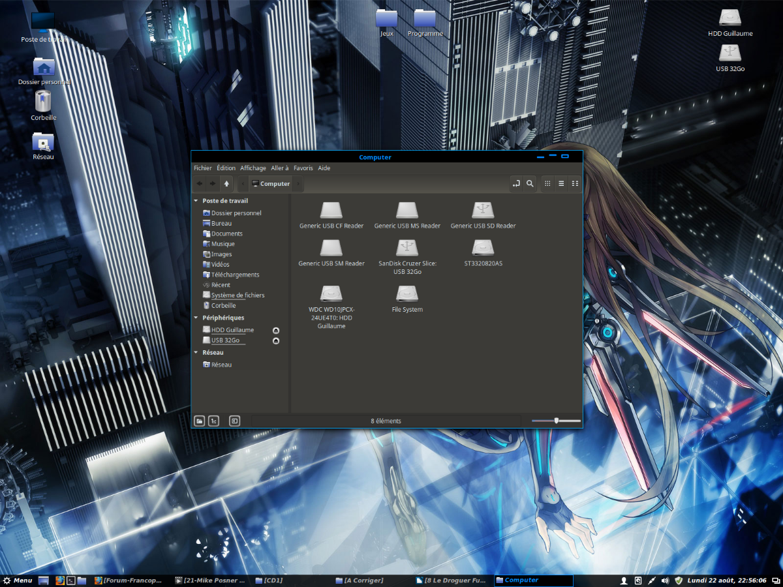The width and height of the screenshot is (783, 587).
Task: Select the Dossier personnel desktop icon
Action: pyautogui.click(x=44, y=71)
